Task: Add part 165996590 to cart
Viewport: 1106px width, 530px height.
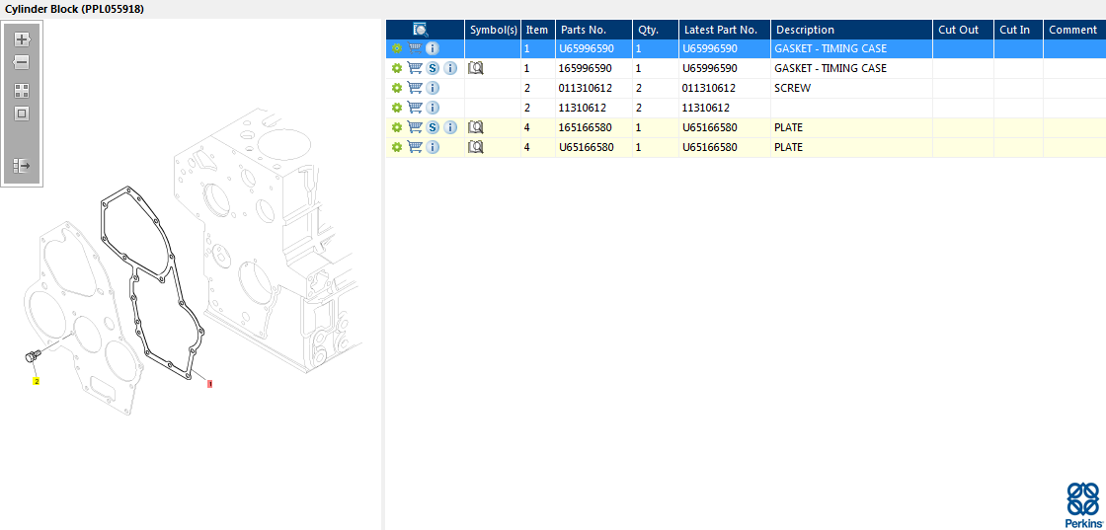Action: [415, 68]
